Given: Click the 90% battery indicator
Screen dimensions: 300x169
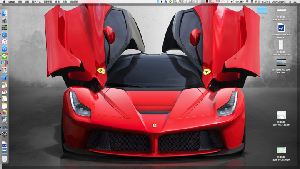Looking at the screenshot, I should pos(240,2).
